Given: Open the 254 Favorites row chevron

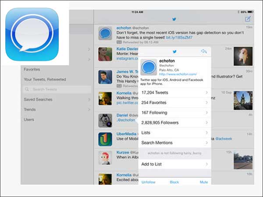Looking at the screenshot, I should click(x=207, y=102).
